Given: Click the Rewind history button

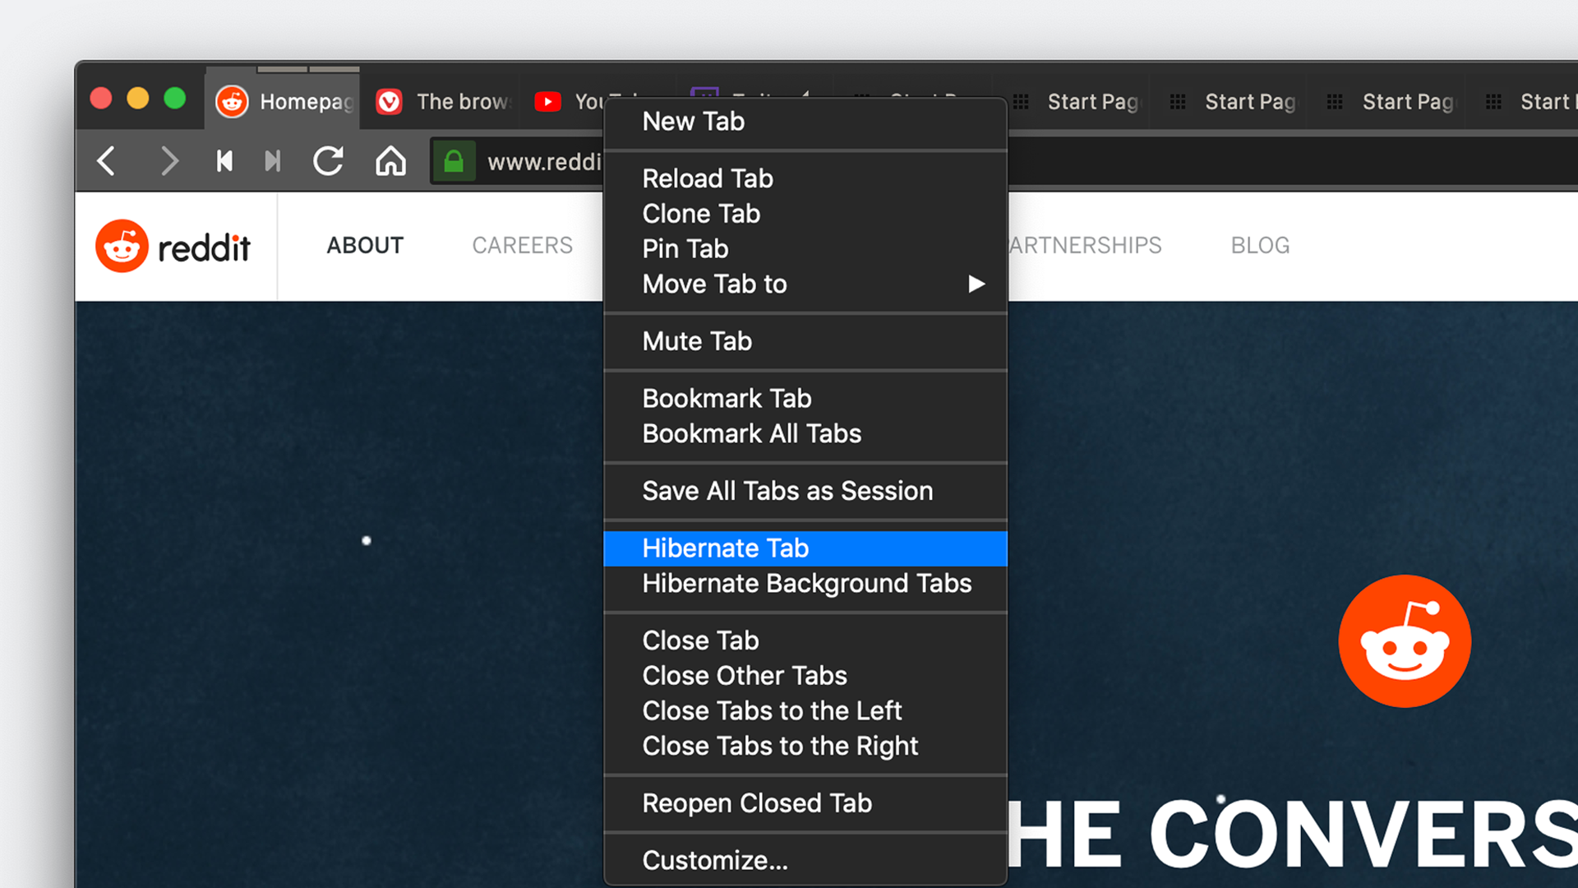Looking at the screenshot, I should pyautogui.click(x=224, y=161).
